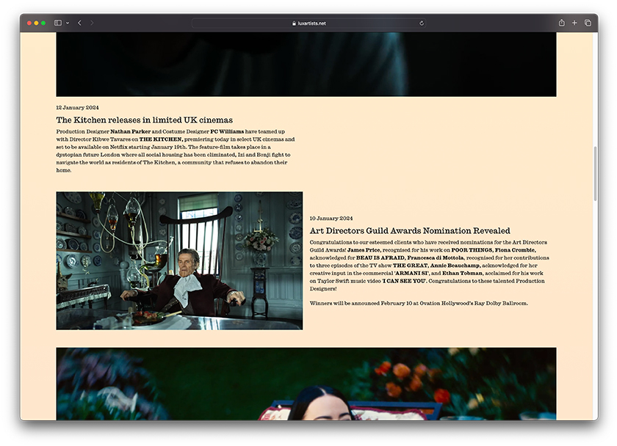Image resolution: width=617 pixels, height=446 pixels.
Task: Click the old man at table image
Action: pyautogui.click(x=179, y=260)
